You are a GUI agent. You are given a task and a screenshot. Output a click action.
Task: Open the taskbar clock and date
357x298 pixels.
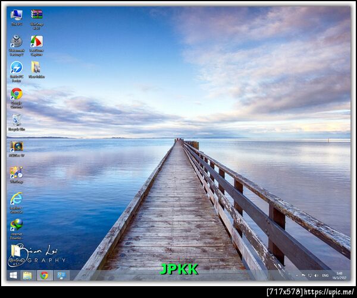tap(339, 275)
